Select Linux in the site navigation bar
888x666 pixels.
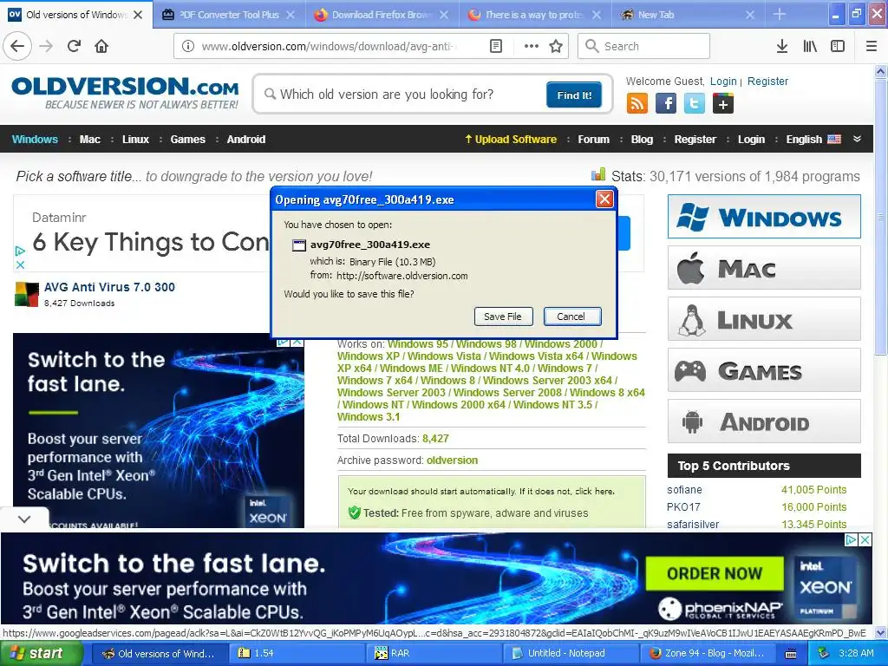(136, 140)
